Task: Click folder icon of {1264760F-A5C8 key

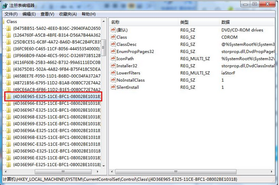Action: (8, 35)
